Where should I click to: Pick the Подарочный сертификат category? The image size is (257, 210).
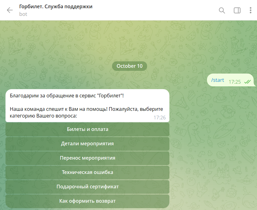point(88,187)
